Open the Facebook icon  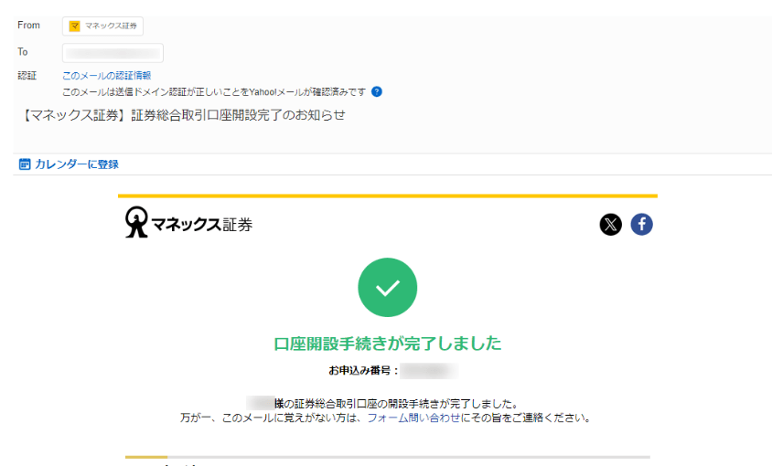click(641, 225)
